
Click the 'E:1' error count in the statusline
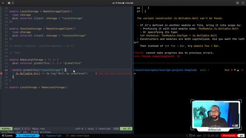[x=27, y=129]
